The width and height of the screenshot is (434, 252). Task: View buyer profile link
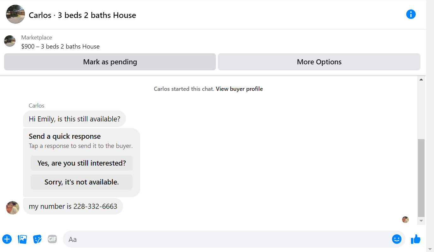(239, 89)
